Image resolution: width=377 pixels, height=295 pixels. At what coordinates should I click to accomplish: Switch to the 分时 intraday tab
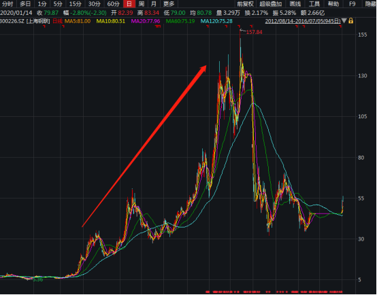coord(7,4)
